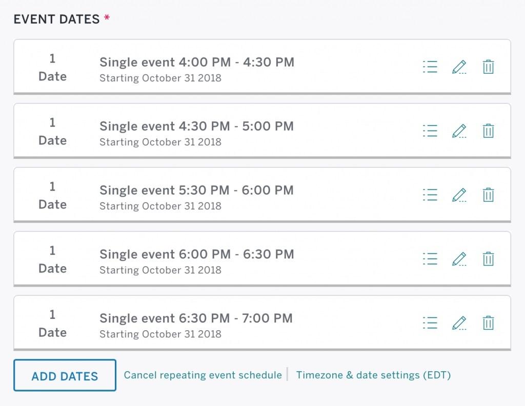Click the ADD DATES button
Image resolution: width=525 pixels, height=406 pixels.
click(x=65, y=376)
